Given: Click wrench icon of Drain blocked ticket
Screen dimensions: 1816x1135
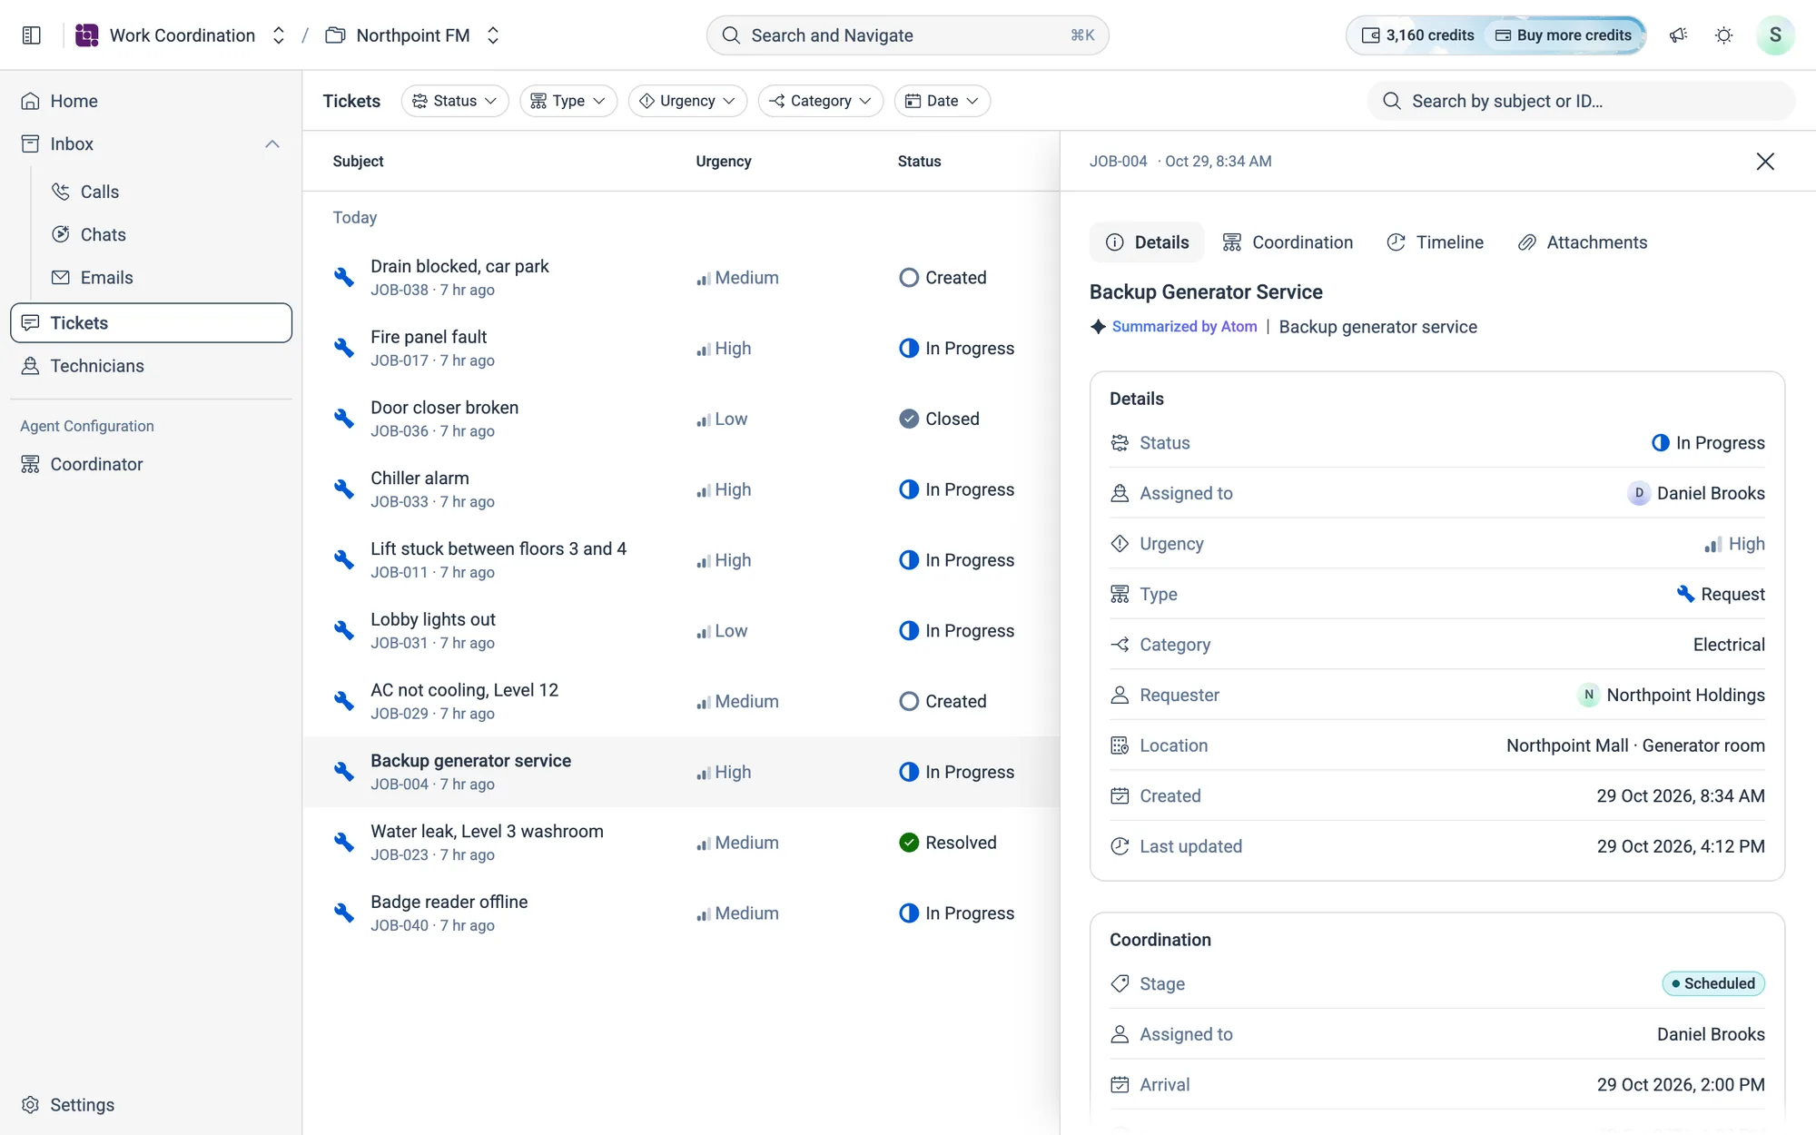Looking at the screenshot, I should pyautogui.click(x=343, y=277).
